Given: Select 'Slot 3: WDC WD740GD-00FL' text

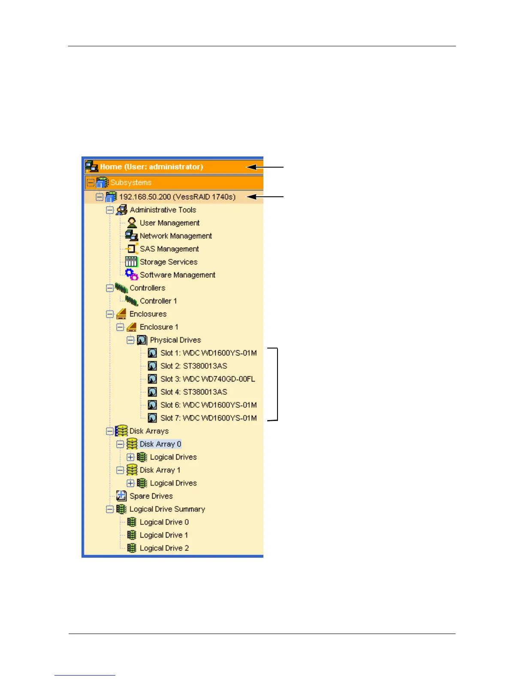Looking at the screenshot, I should point(208,379).
